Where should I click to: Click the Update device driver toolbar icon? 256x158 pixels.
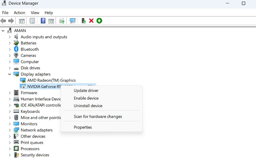click(62, 21)
